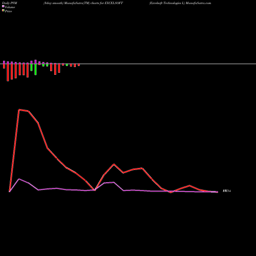
Task: Click the longest red bar on left
Action: [8, 72]
